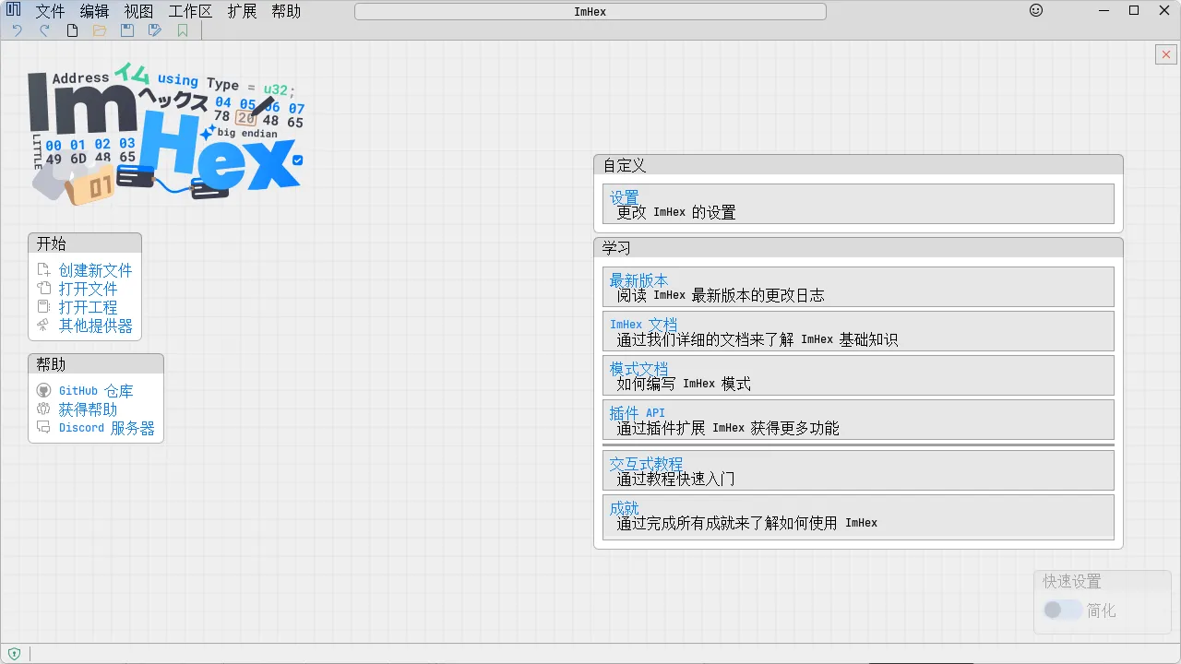This screenshot has height=664, width=1181.
Task: Click the 其他提供器 link
Action: (x=96, y=326)
